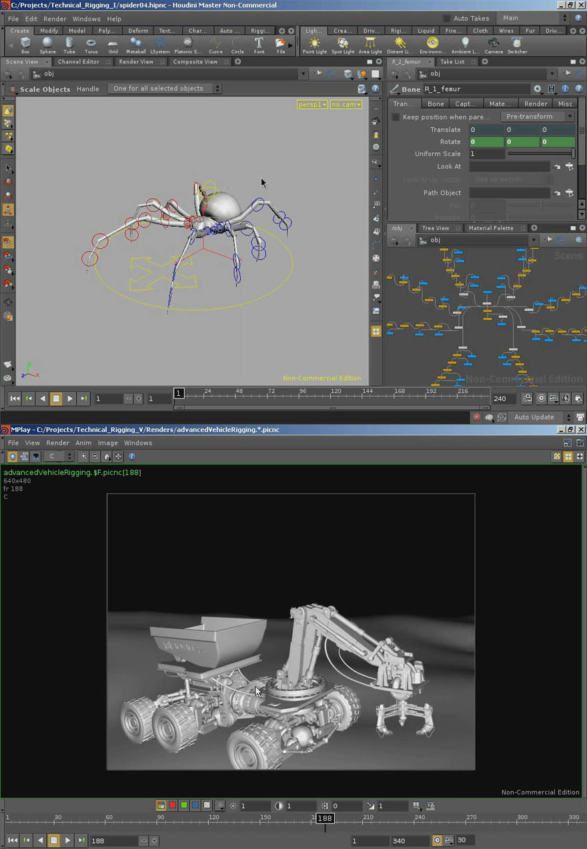The image size is (587, 849).
Task: Click the MPlay help info icon
Action: click(131, 457)
